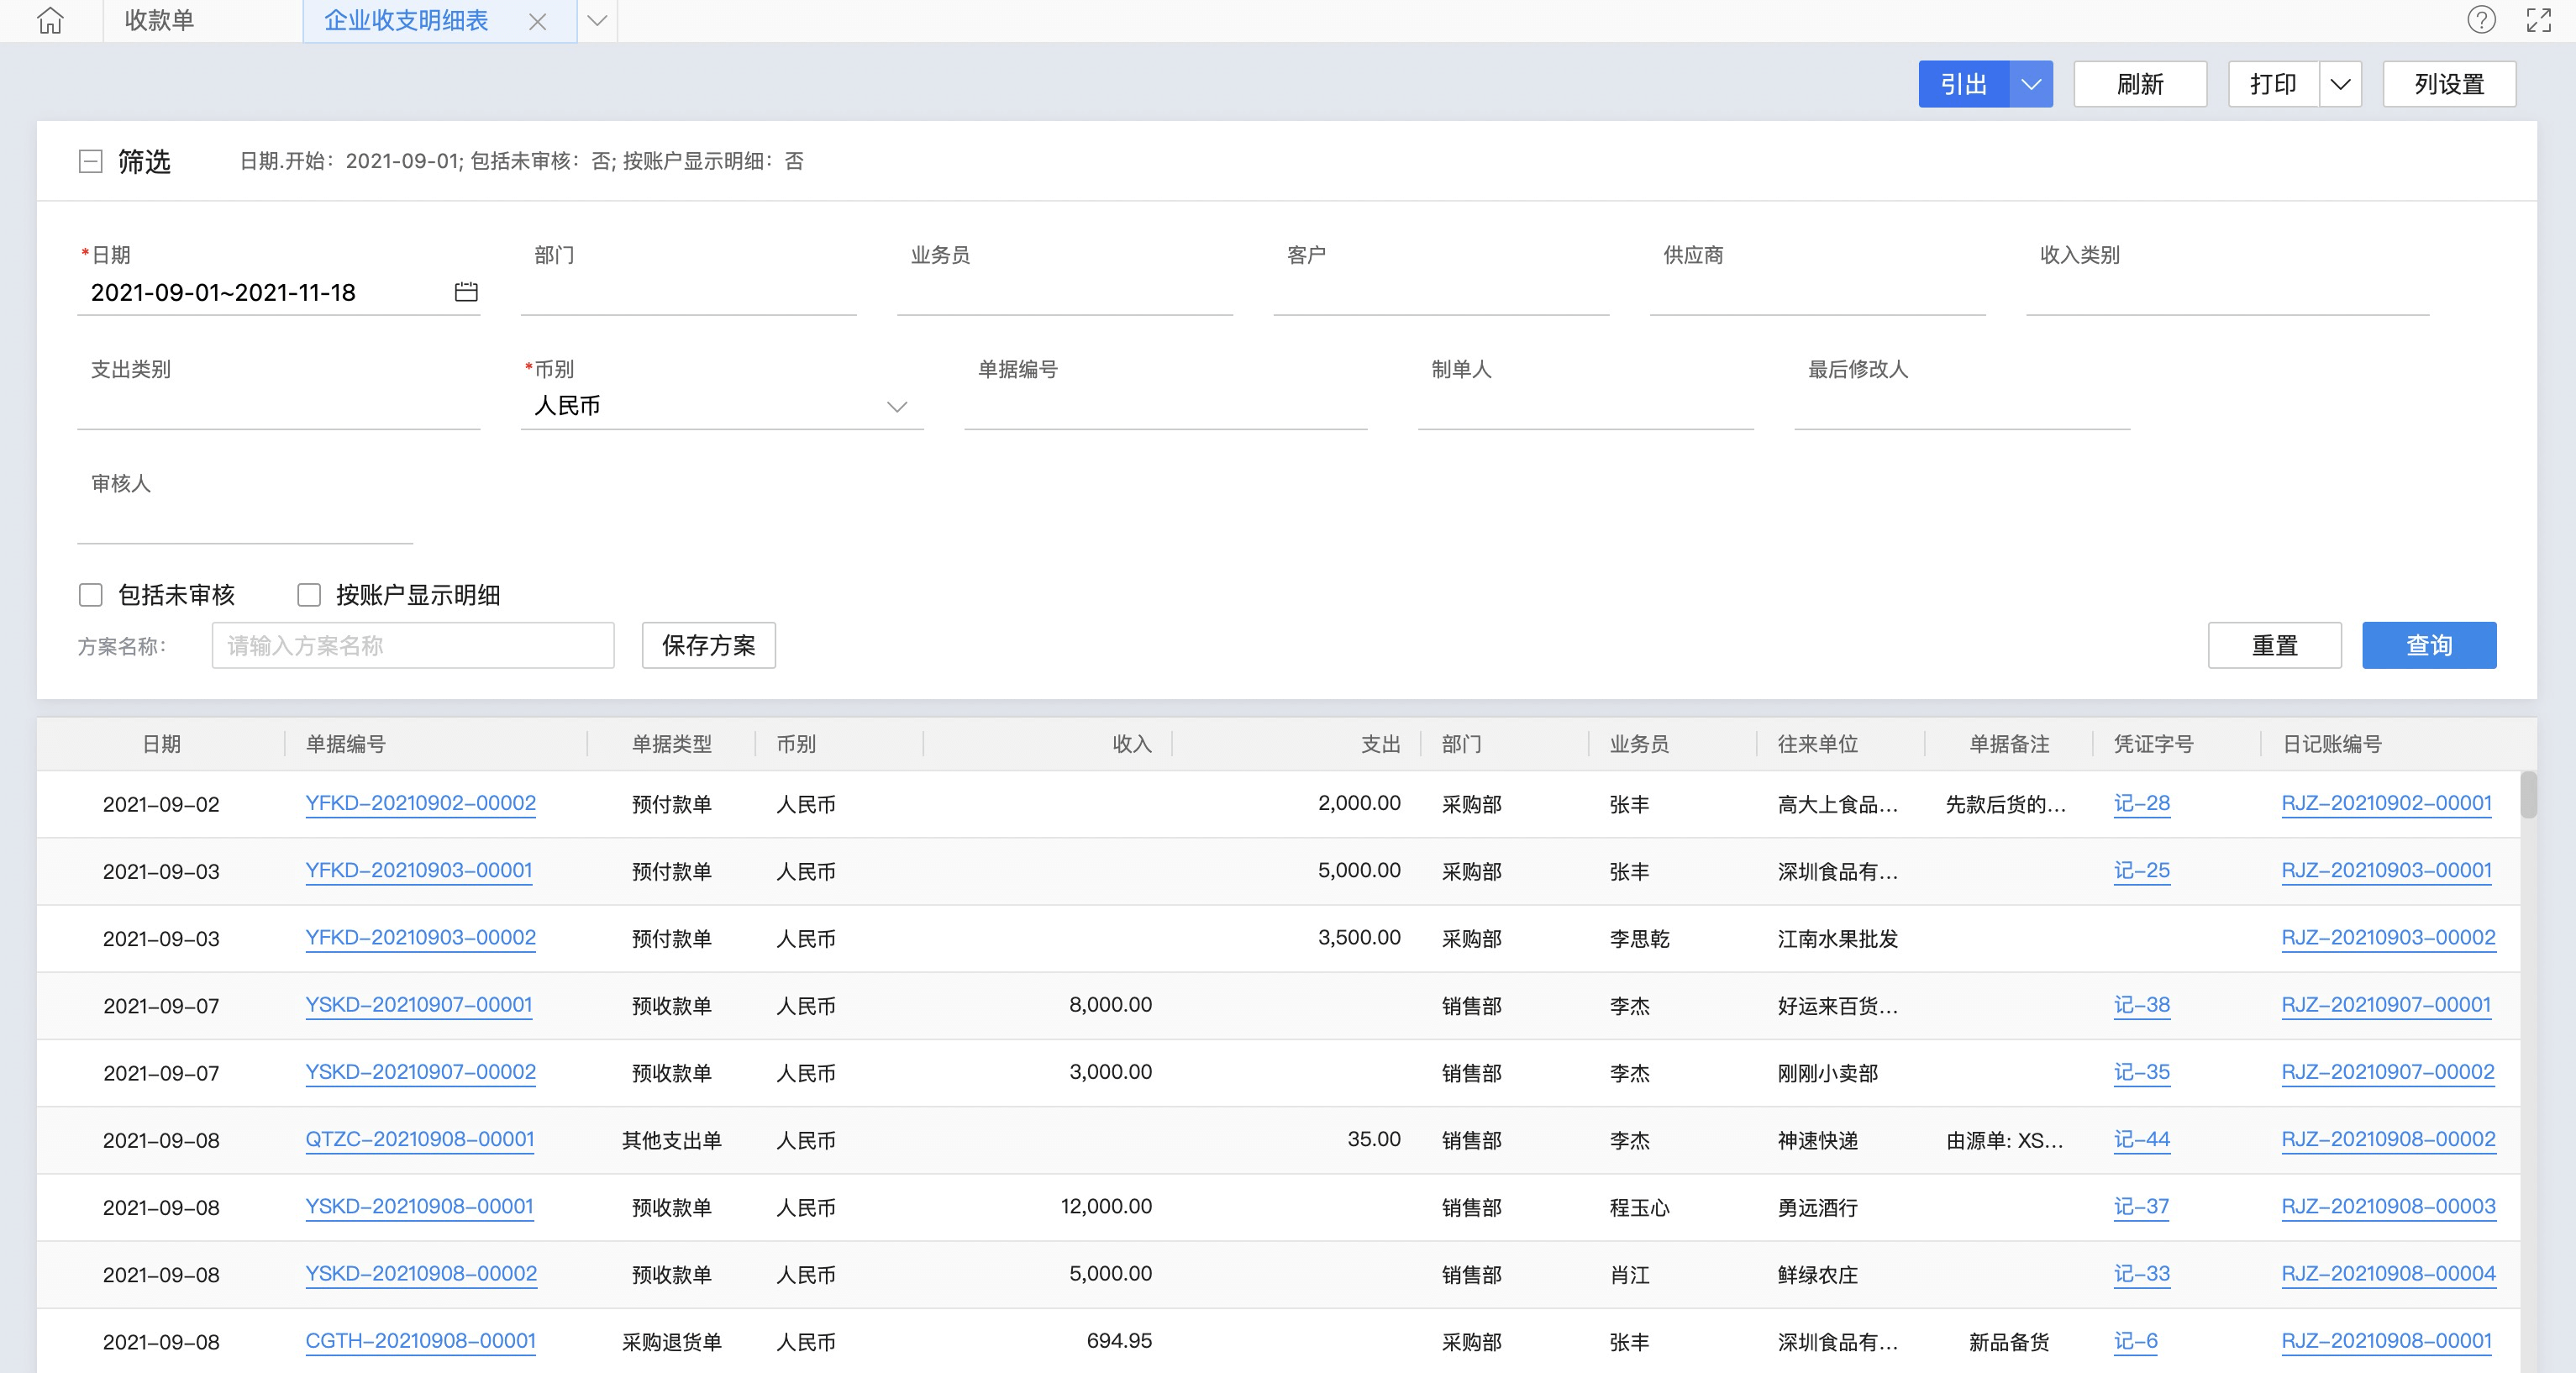This screenshot has height=1373, width=2576.
Task: Click the 支出 column header
Action: point(1296,744)
